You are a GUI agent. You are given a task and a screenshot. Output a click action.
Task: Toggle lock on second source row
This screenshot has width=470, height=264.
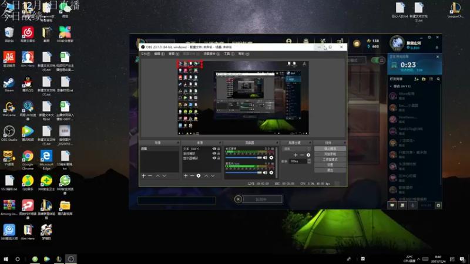[x=219, y=153]
